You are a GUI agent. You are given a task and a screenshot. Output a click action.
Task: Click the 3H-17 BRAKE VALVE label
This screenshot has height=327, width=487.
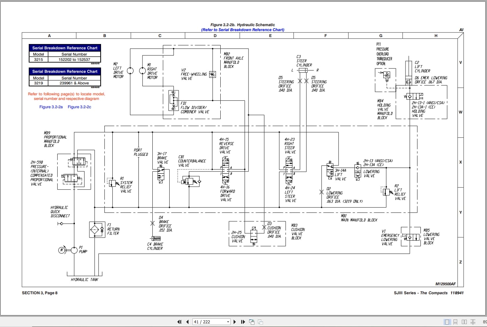point(163,158)
